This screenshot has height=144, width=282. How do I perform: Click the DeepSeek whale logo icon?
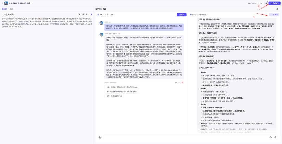pyautogui.click(x=191, y=15)
